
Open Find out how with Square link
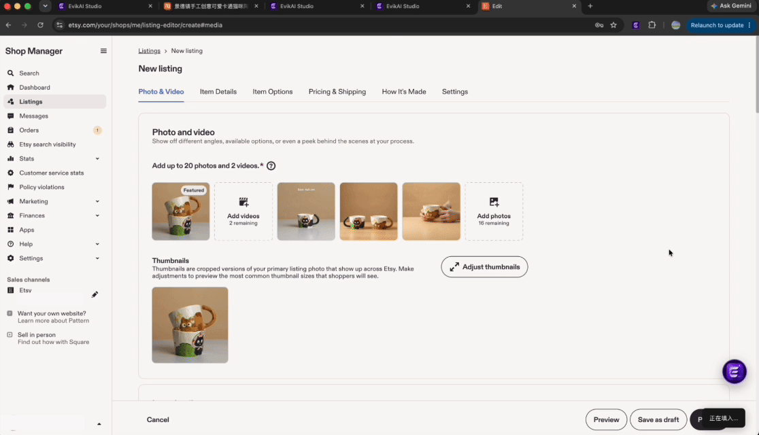53,342
